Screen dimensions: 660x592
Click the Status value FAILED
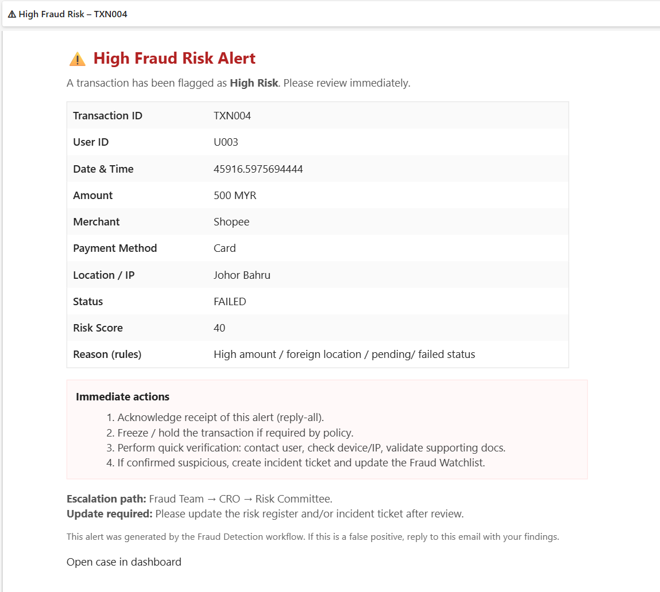point(230,302)
